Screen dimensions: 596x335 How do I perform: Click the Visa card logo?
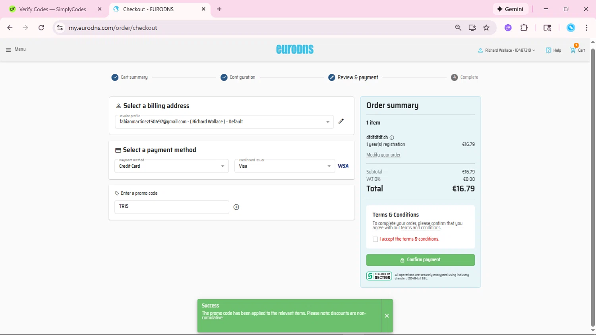(x=343, y=166)
